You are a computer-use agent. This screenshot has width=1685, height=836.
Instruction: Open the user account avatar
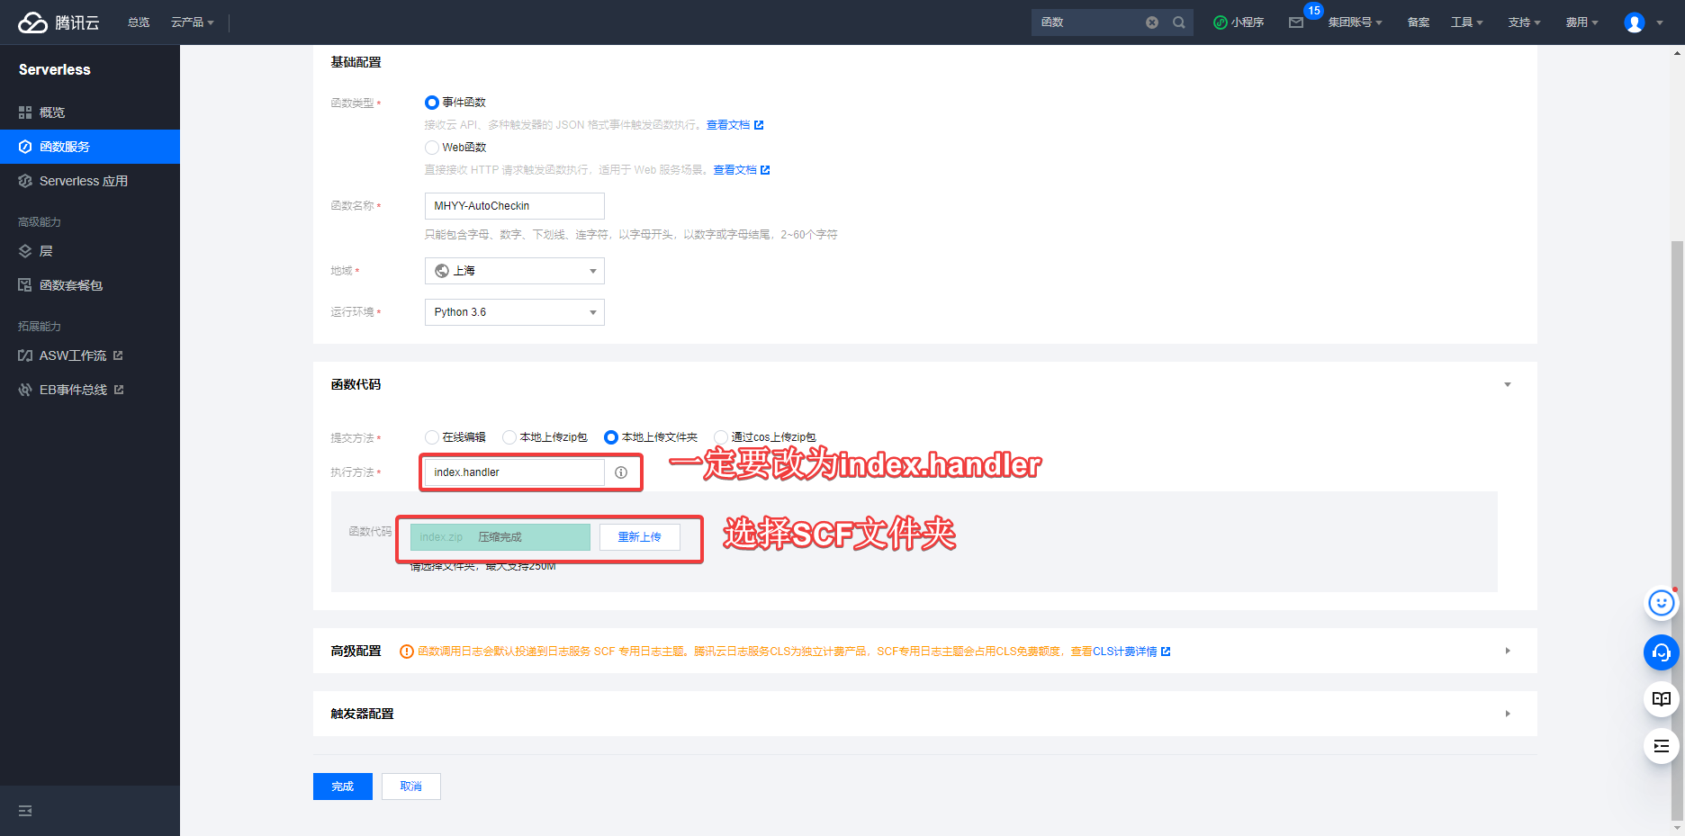(x=1634, y=22)
